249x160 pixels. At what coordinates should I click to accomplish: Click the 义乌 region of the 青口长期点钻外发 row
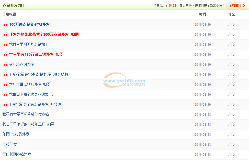click(231, 154)
